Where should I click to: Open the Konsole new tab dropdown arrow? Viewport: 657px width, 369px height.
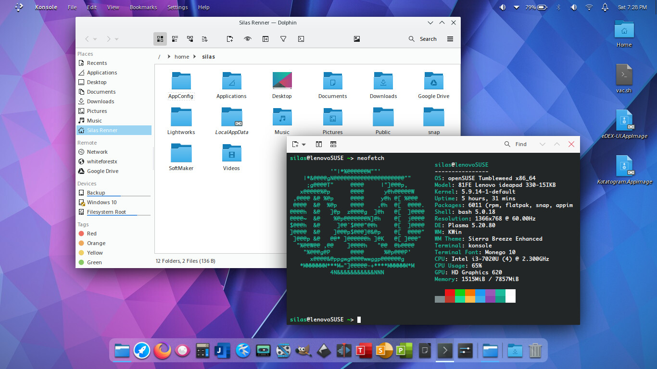pyautogui.click(x=304, y=145)
